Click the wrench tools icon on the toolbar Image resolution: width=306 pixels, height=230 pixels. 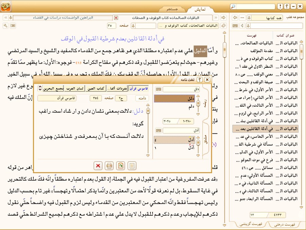[5, 26]
